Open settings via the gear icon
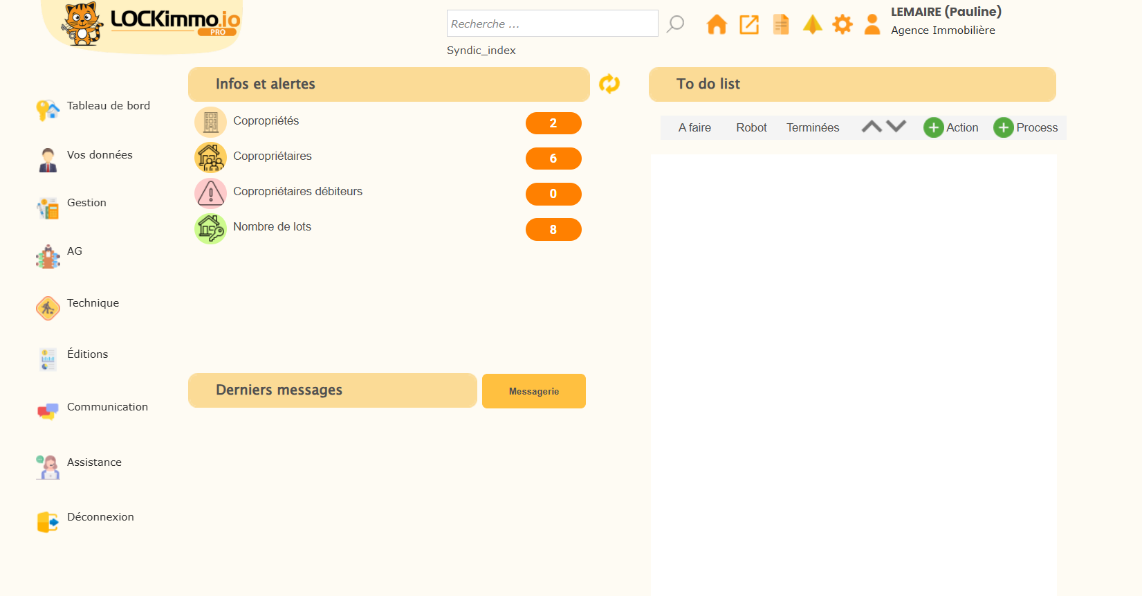This screenshot has width=1142, height=596. point(842,25)
